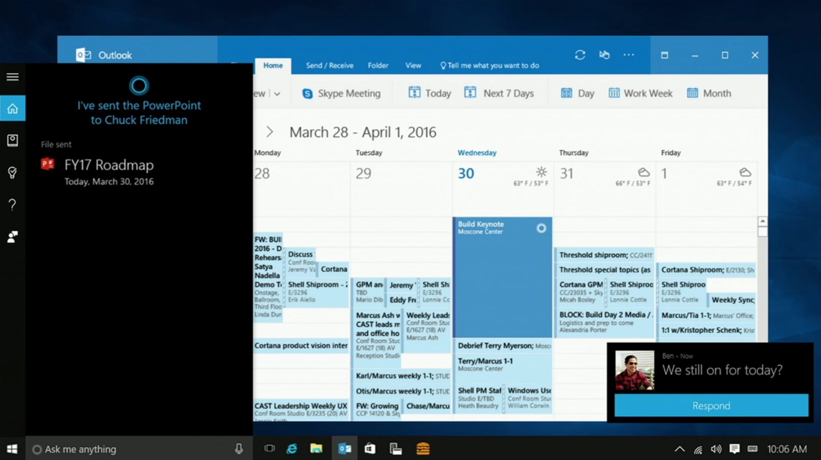Switch calendar to Month view
This screenshot has width=821, height=460.
tap(709, 93)
